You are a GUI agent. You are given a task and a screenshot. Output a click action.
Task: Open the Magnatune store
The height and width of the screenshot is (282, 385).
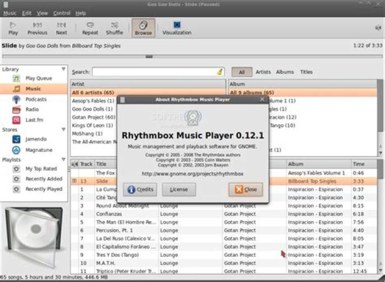34,150
